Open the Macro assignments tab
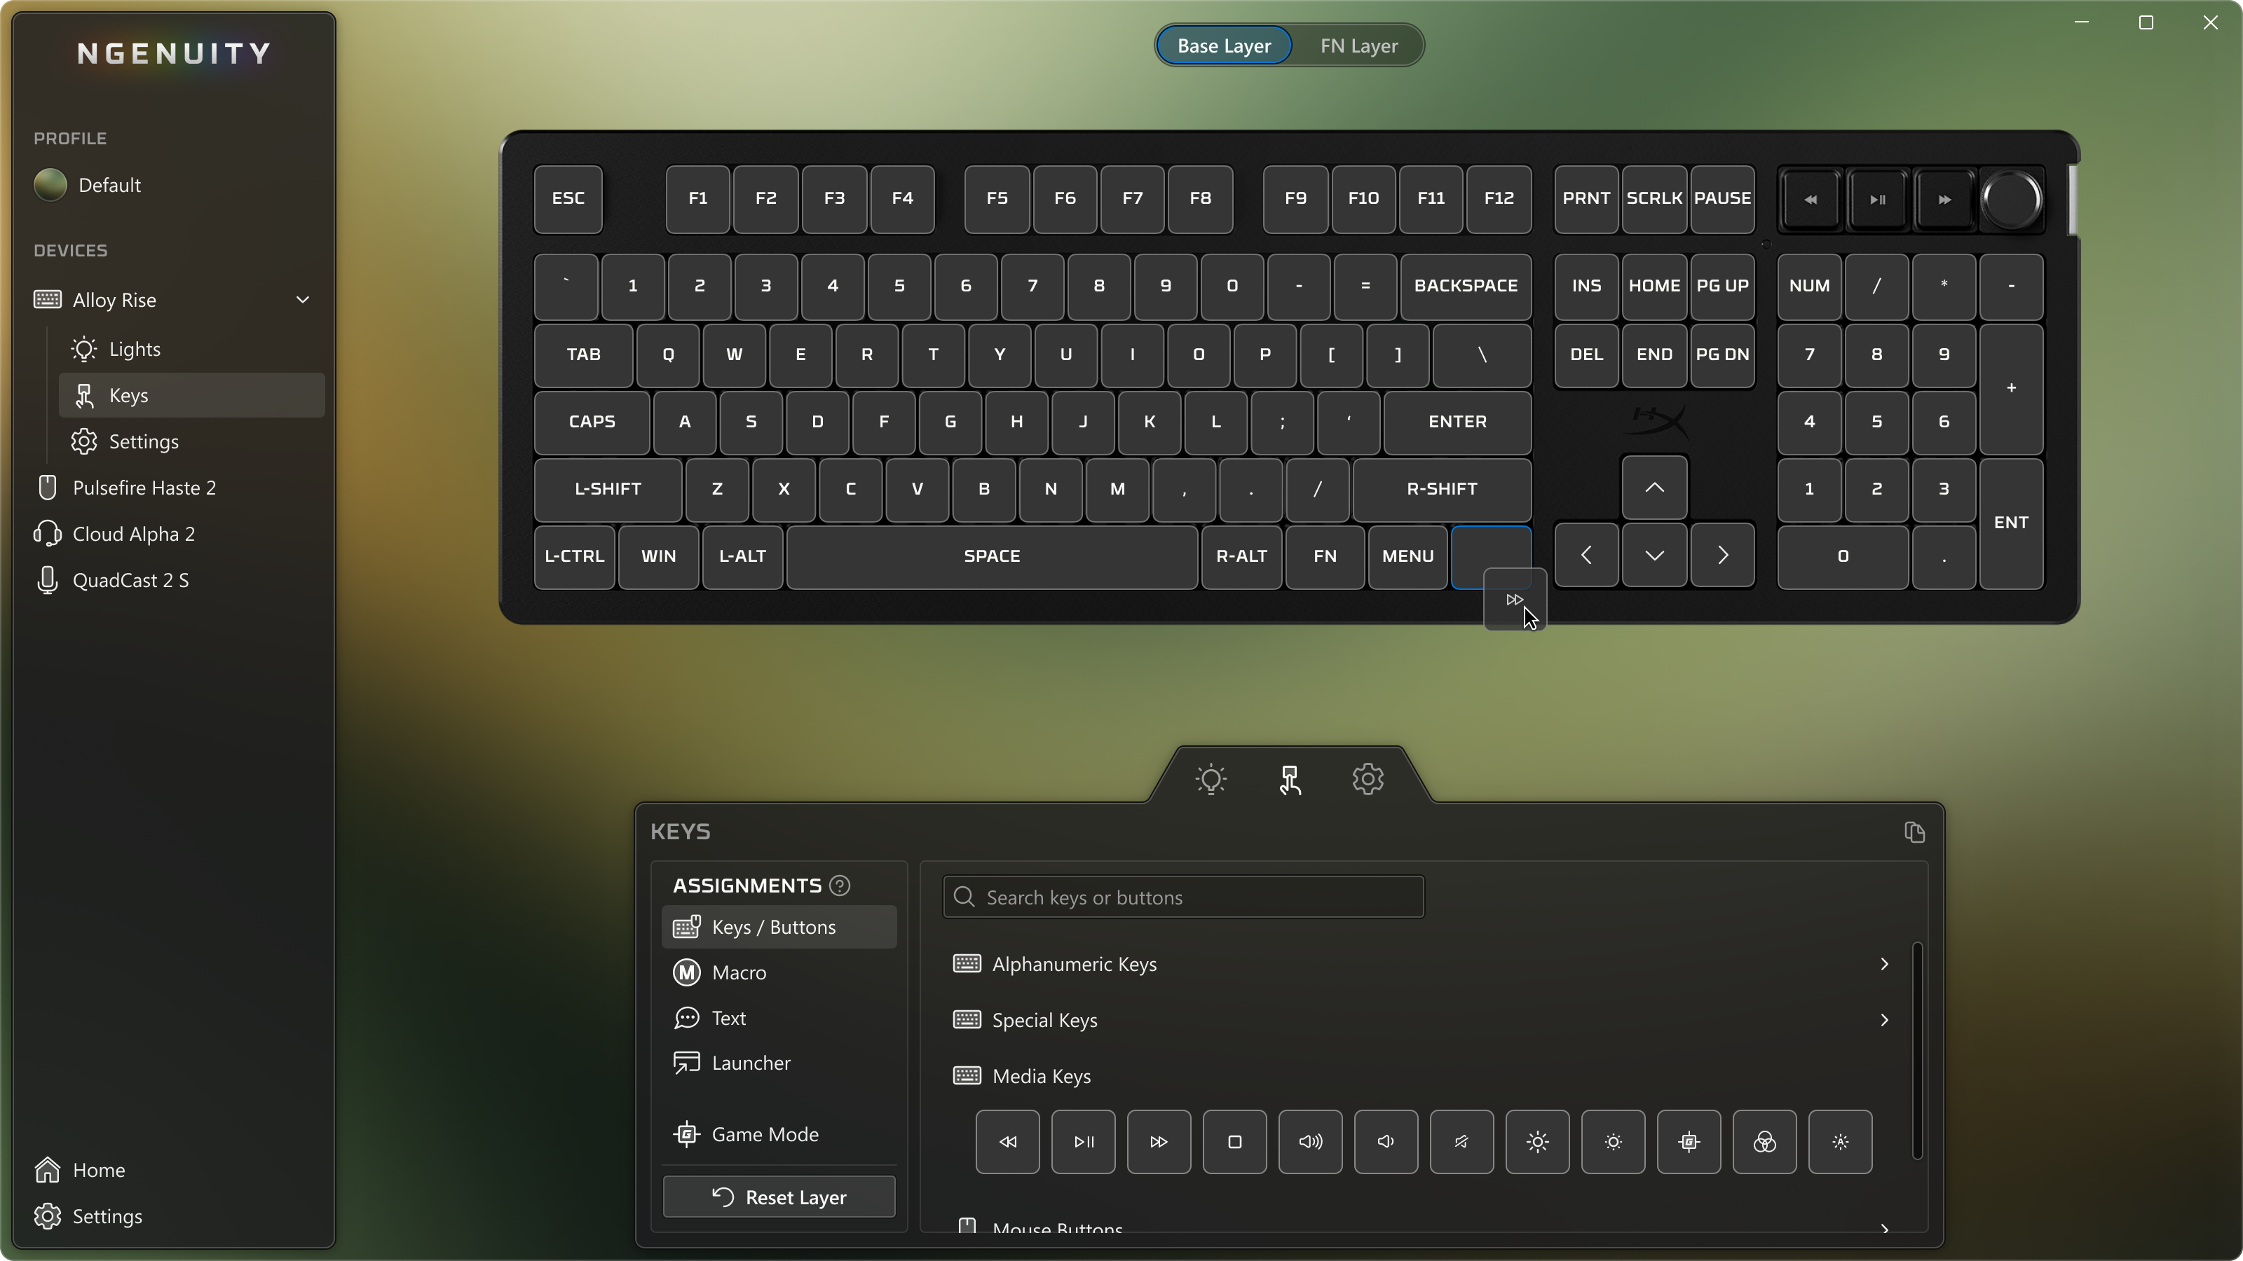Viewport: 2243px width, 1261px height. 738,972
